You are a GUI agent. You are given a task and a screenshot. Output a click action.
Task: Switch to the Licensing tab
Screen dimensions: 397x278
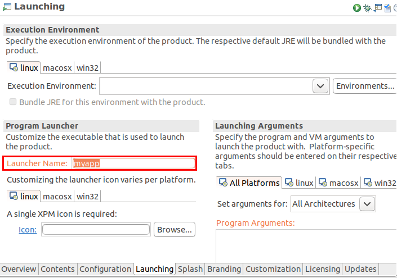click(x=323, y=269)
